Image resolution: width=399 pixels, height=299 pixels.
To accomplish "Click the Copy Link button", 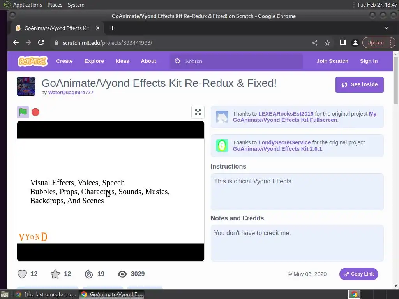I will 358,274.
